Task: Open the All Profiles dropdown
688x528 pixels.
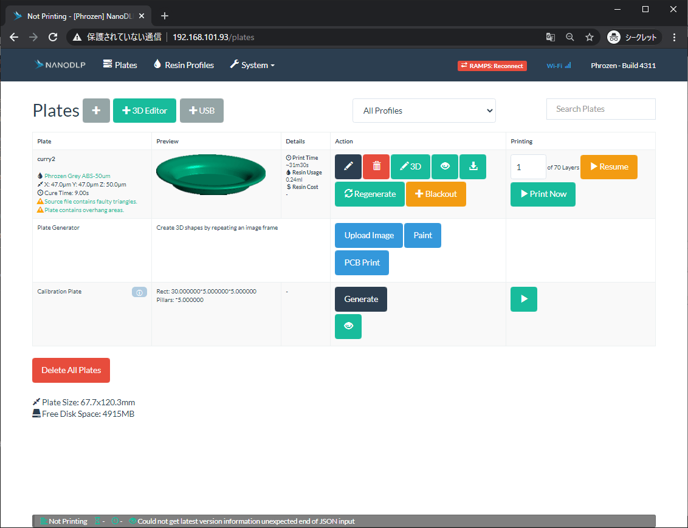Action: pyautogui.click(x=424, y=111)
